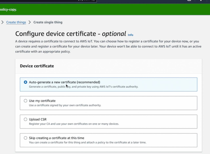Click the Configure device certificate page heading

(70, 34)
